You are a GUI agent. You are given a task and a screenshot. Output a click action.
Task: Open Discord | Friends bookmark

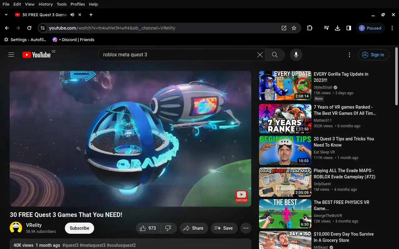[x=73, y=40]
